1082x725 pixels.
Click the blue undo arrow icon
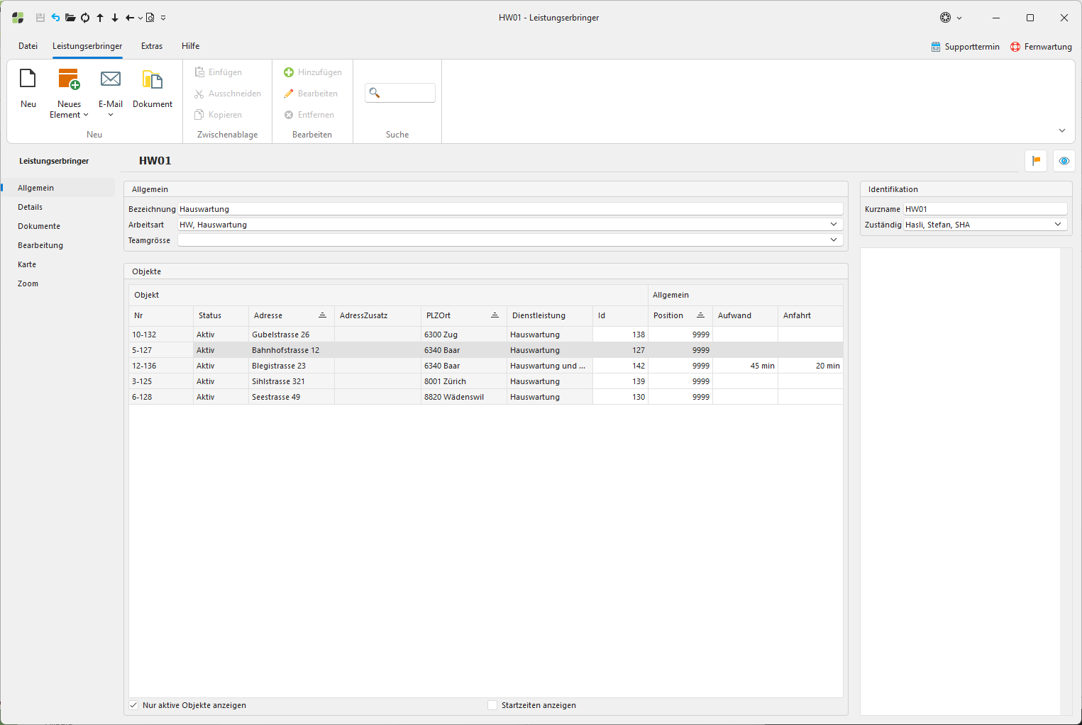tap(55, 18)
